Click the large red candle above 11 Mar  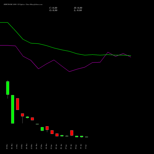(x=18, y=104)
